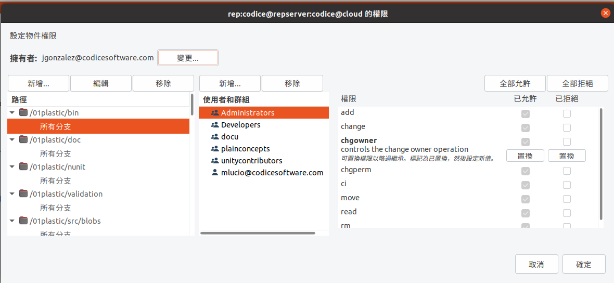Image resolution: width=614 pixels, height=283 pixels.
Task: Click the 全部拒絕 button
Action: pos(578,83)
